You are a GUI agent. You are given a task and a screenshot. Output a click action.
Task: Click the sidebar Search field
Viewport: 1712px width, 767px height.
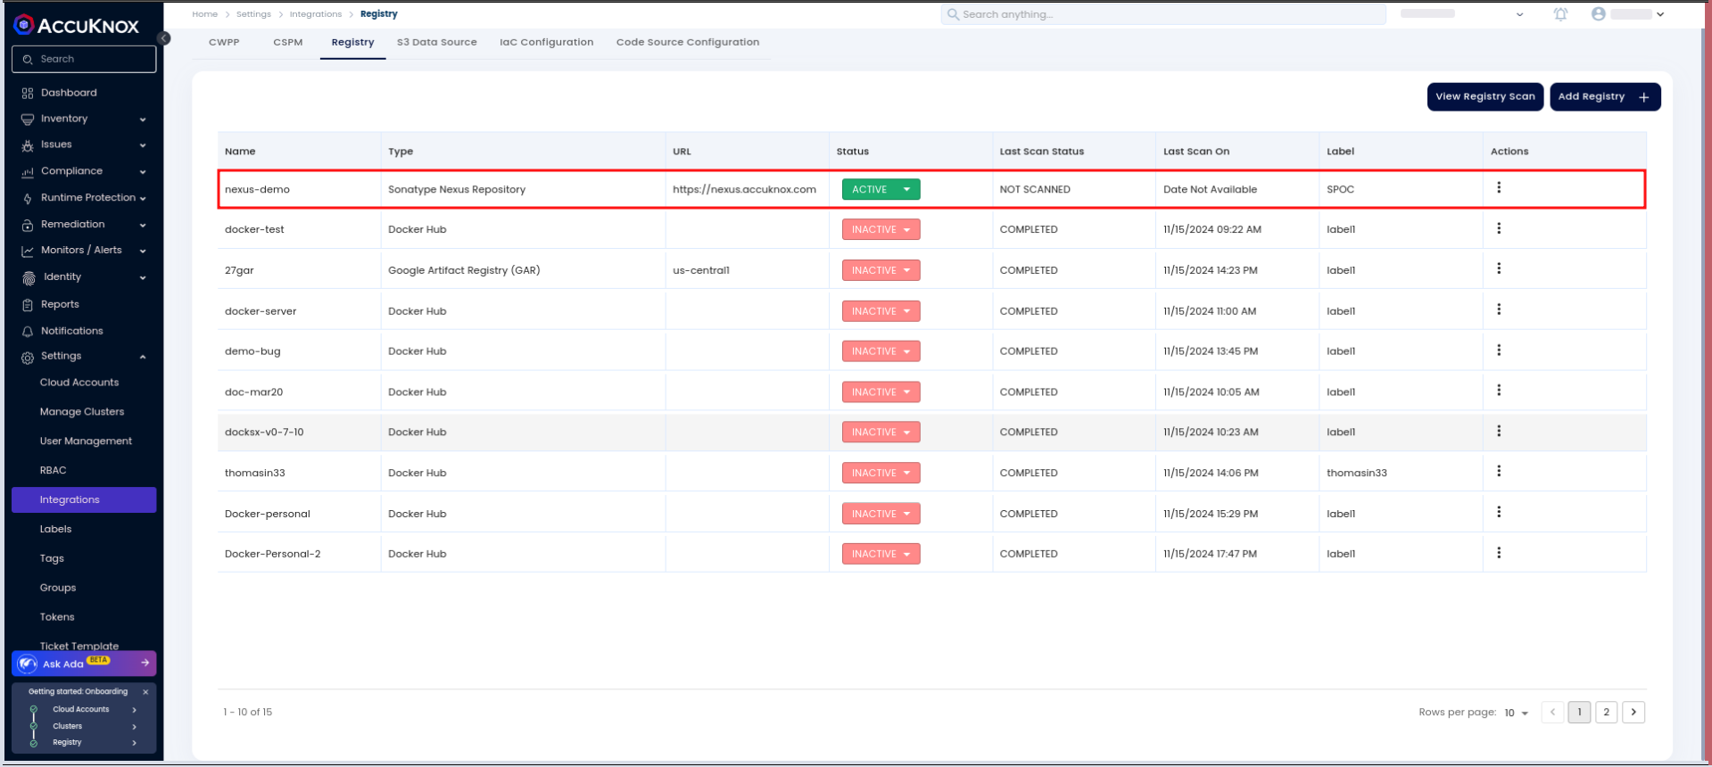click(84, 59)
